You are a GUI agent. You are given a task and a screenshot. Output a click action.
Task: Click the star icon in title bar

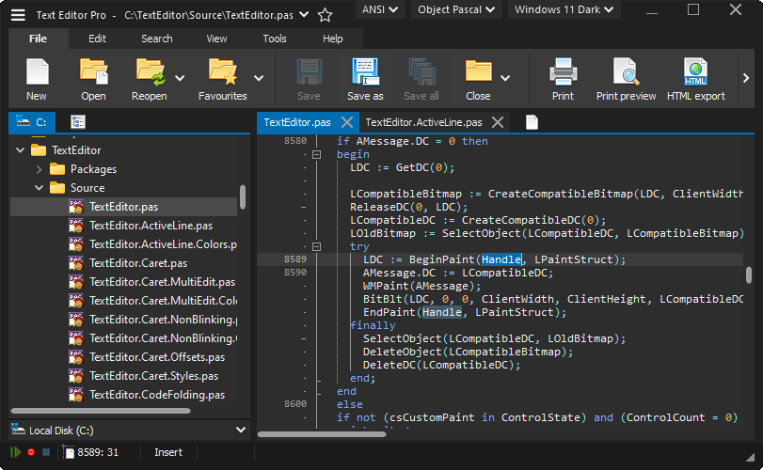pos(325,15)
